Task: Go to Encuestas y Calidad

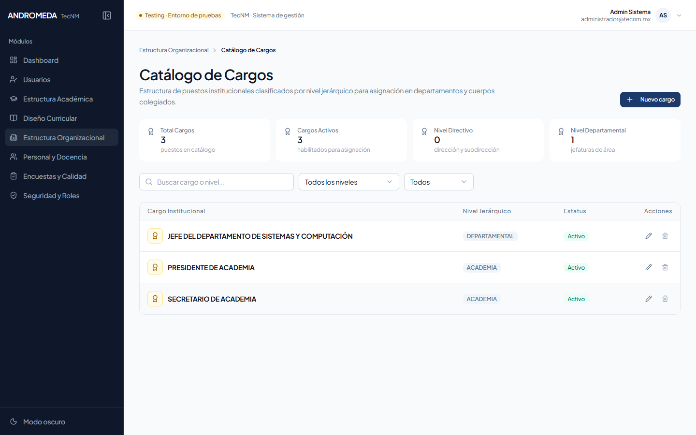Action: click(x=62, y=176)
